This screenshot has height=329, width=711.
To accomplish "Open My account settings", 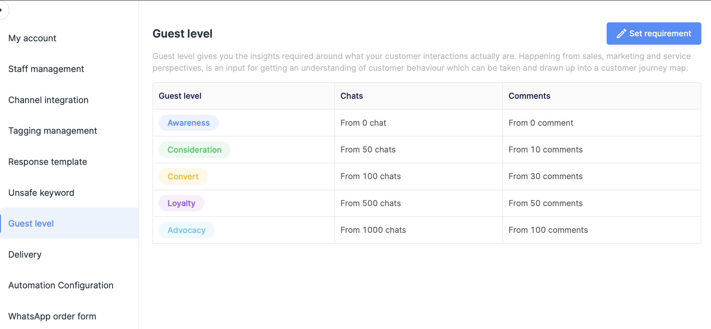I will click(32, 38).
